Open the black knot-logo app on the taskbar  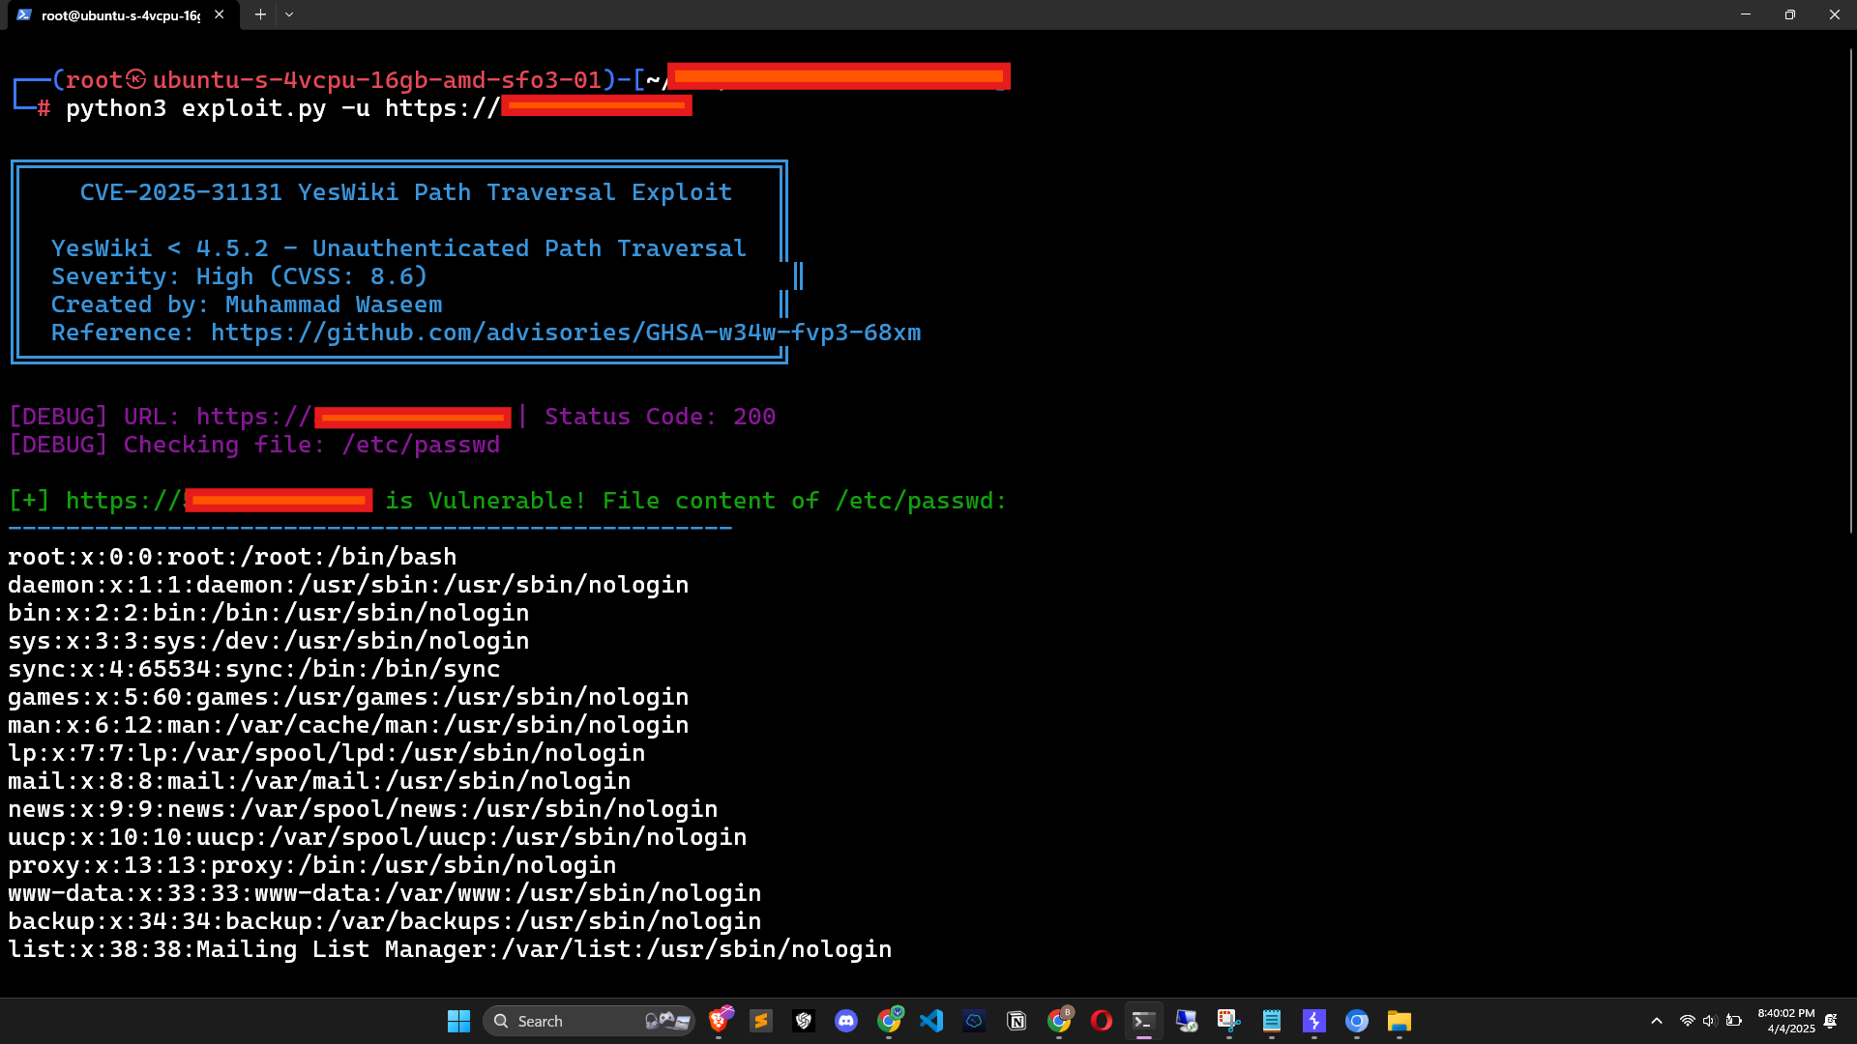click(804, 1021)
